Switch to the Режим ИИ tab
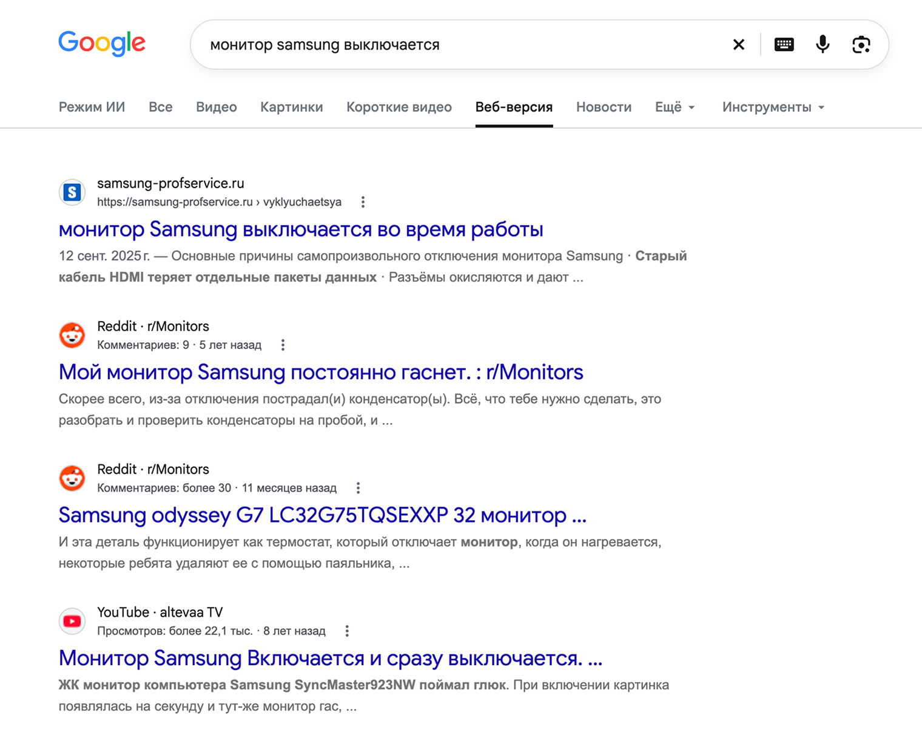Screen dimensions: 922x738 [x=92, y=107]
